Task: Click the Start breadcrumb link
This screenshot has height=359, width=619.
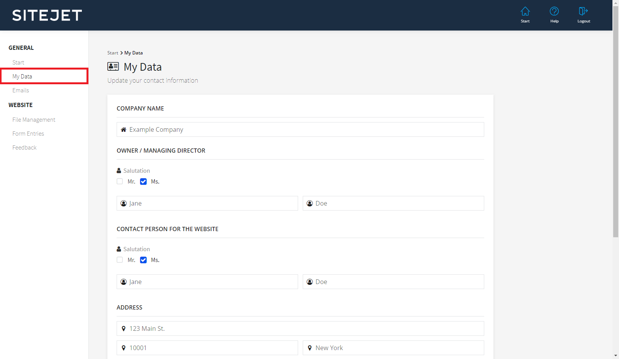Action: pos(113,53)
